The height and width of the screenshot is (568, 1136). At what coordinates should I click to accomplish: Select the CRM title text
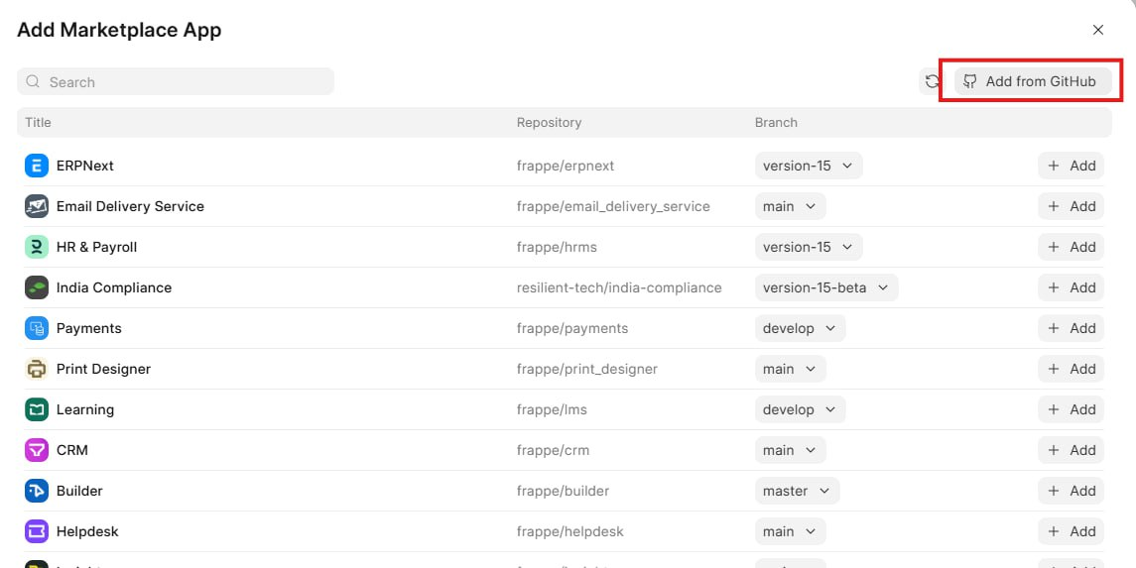pos(71,449)
